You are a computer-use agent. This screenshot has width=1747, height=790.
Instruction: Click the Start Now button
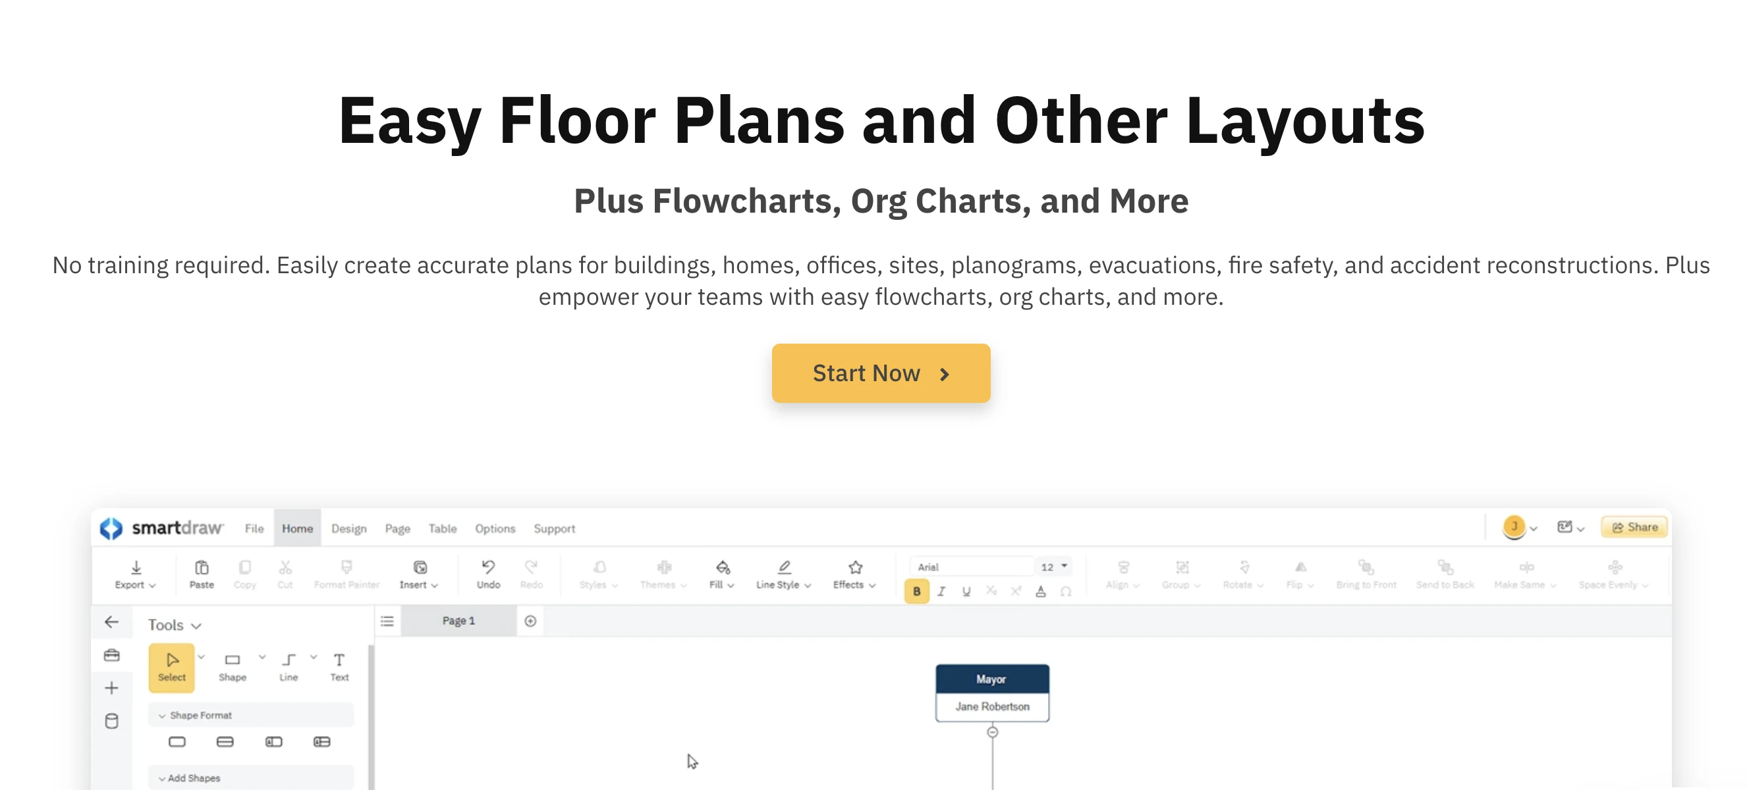pos(880,373)
